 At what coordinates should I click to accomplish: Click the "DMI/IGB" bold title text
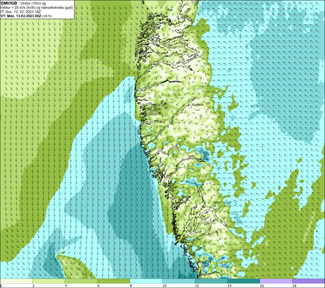tap(9, 3)
